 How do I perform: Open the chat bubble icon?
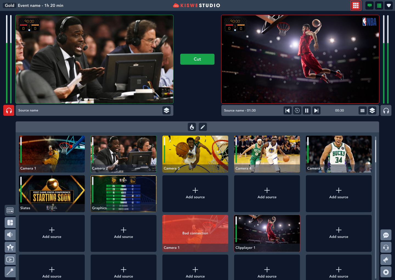click(x=386, y=235)
